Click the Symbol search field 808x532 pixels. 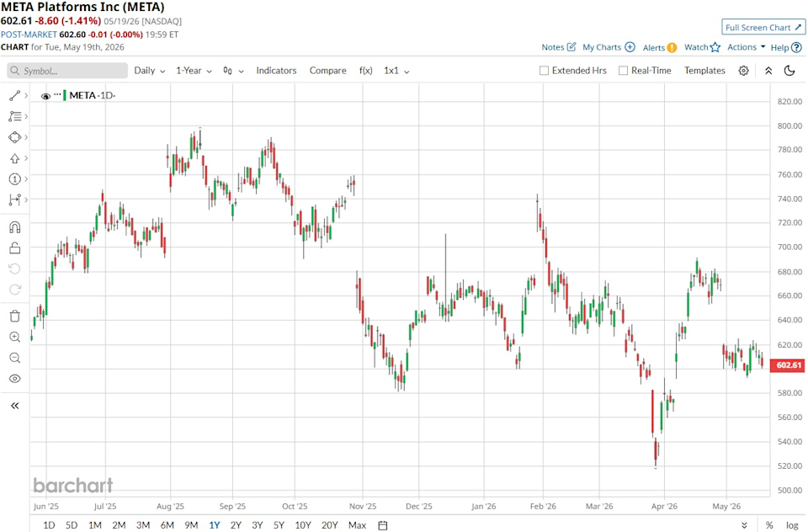click(67, 71)
